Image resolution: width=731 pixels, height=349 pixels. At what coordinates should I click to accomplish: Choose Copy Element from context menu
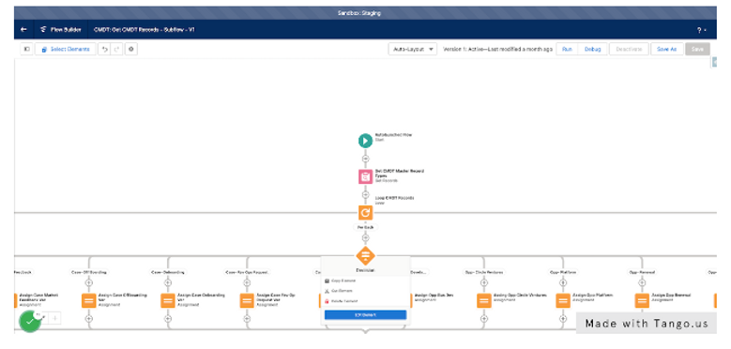point(343,281)
